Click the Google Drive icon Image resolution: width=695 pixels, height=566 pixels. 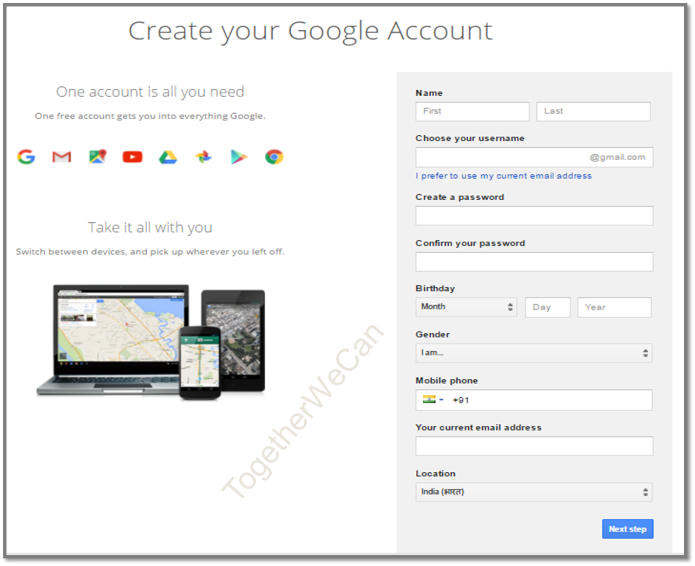coord(168,157)
